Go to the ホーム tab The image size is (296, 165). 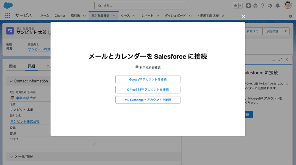45,16
